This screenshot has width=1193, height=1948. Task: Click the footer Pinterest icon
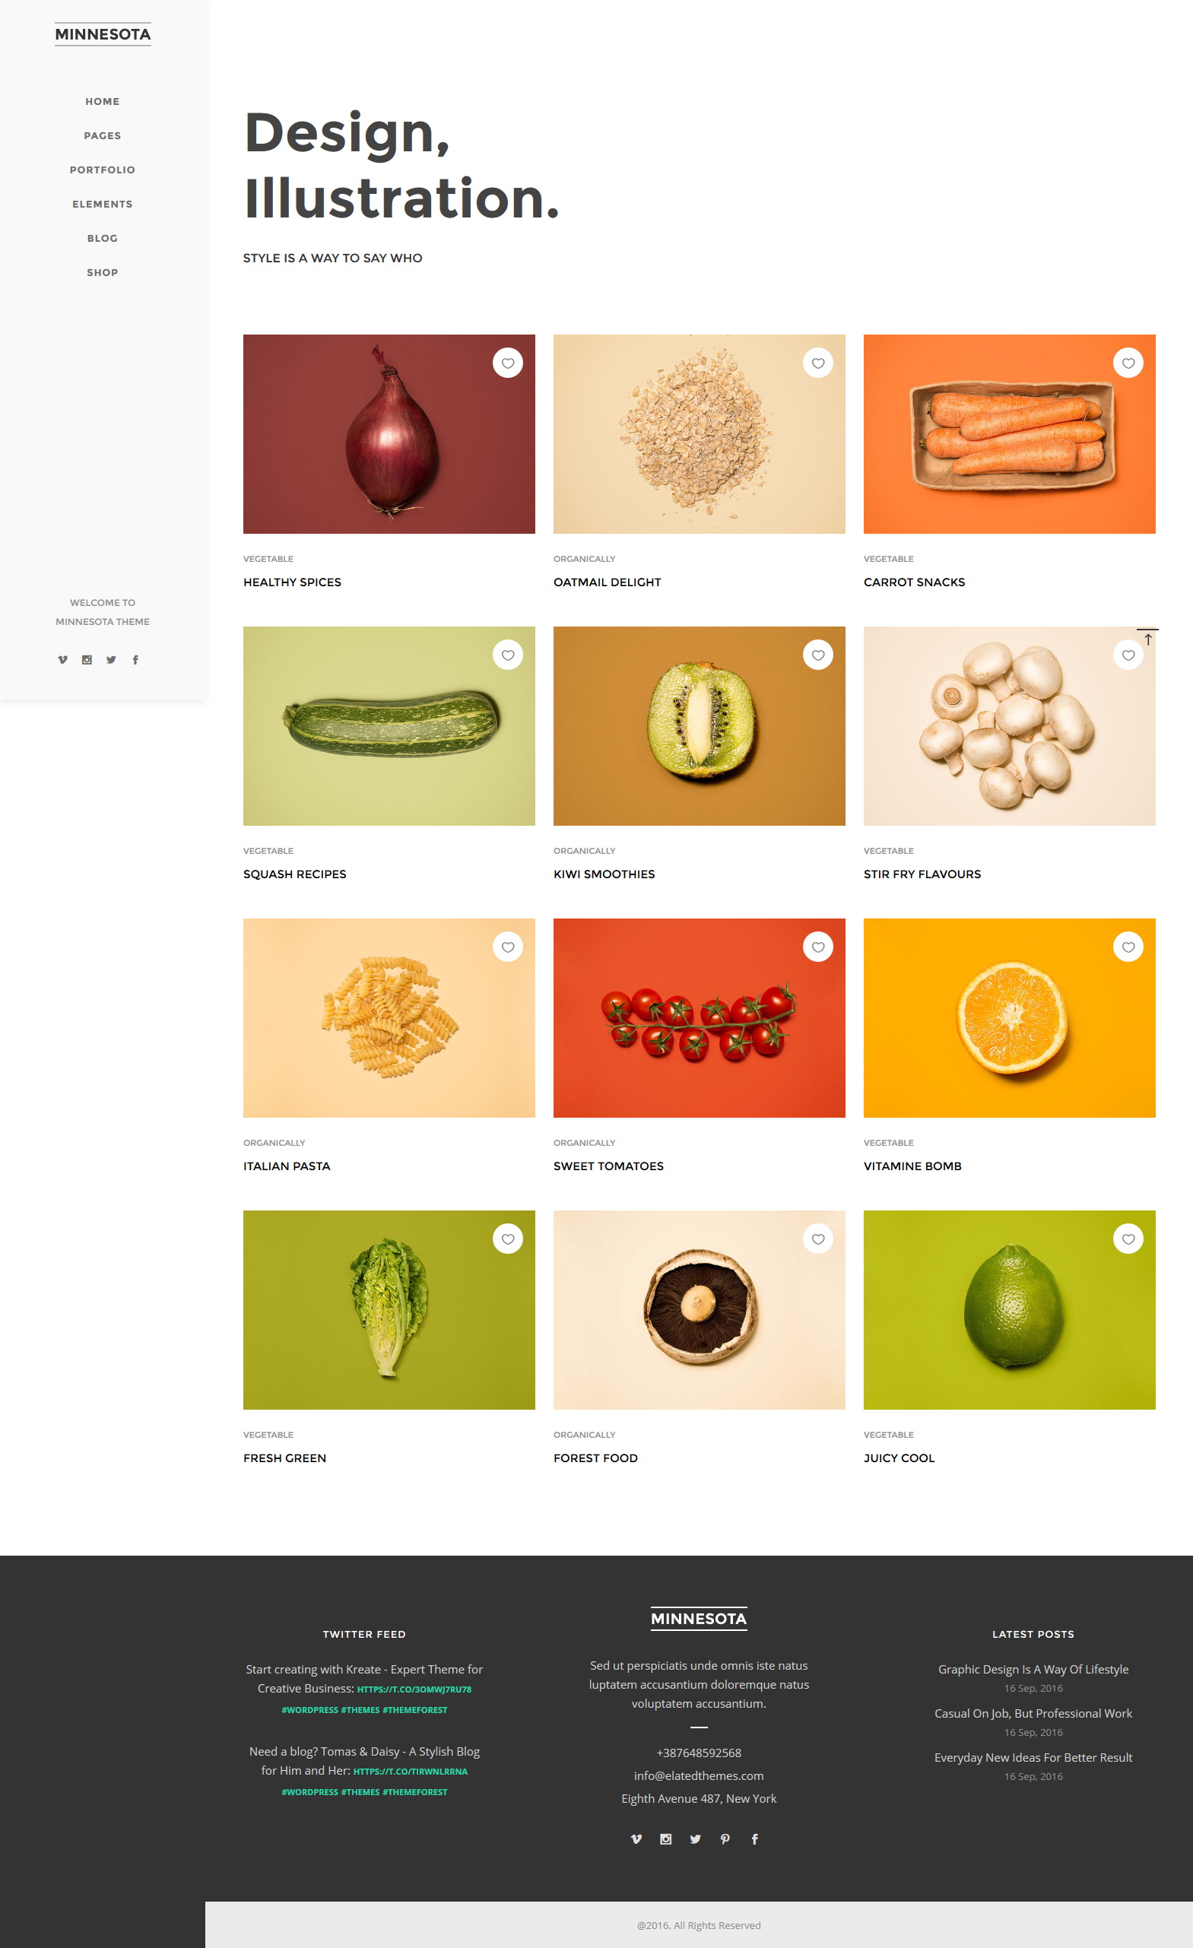coord(725,1838)
